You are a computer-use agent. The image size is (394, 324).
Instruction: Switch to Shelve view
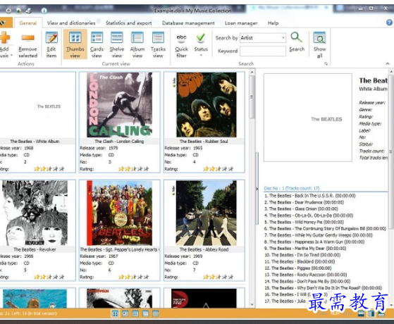point(117,45)
